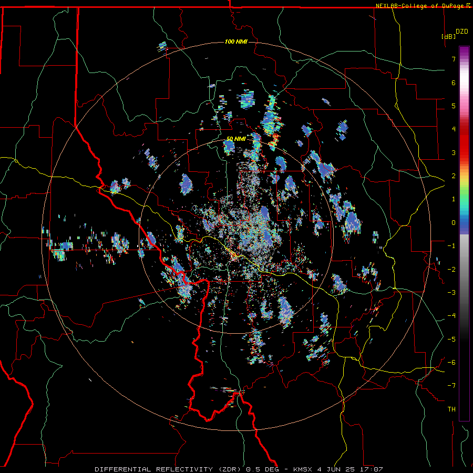
Task: Click the [dB] units label
Action: coord(448,36)
